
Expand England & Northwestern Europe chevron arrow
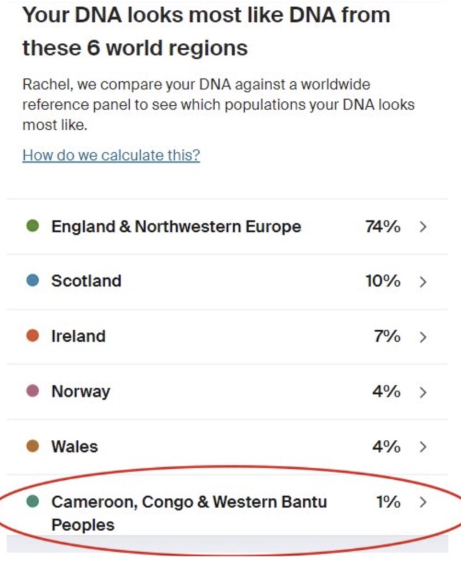pos(423,227)
